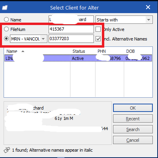This screenshot has width=158, height=158.
Task: Click the '1 found' status message
Action: point(52,150)
